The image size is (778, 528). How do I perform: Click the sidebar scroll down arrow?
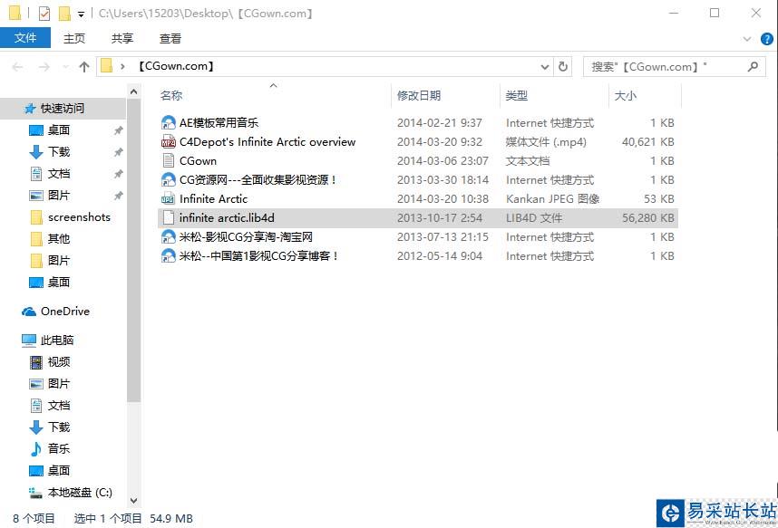[133, 501]
